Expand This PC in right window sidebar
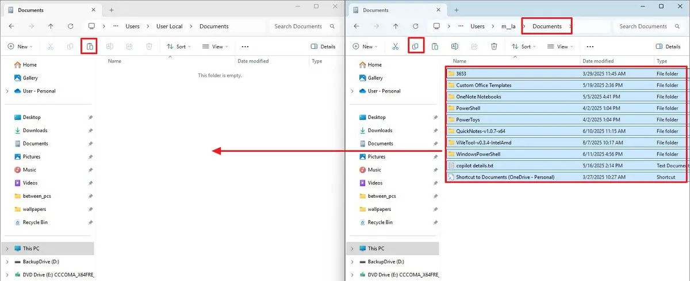The image size is (690, 281). click(x=352, y=249)
